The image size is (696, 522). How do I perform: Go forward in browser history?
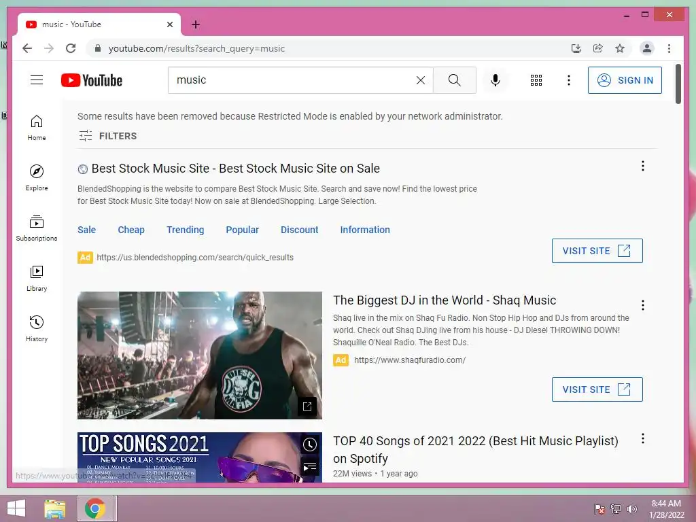click(49, 48)
